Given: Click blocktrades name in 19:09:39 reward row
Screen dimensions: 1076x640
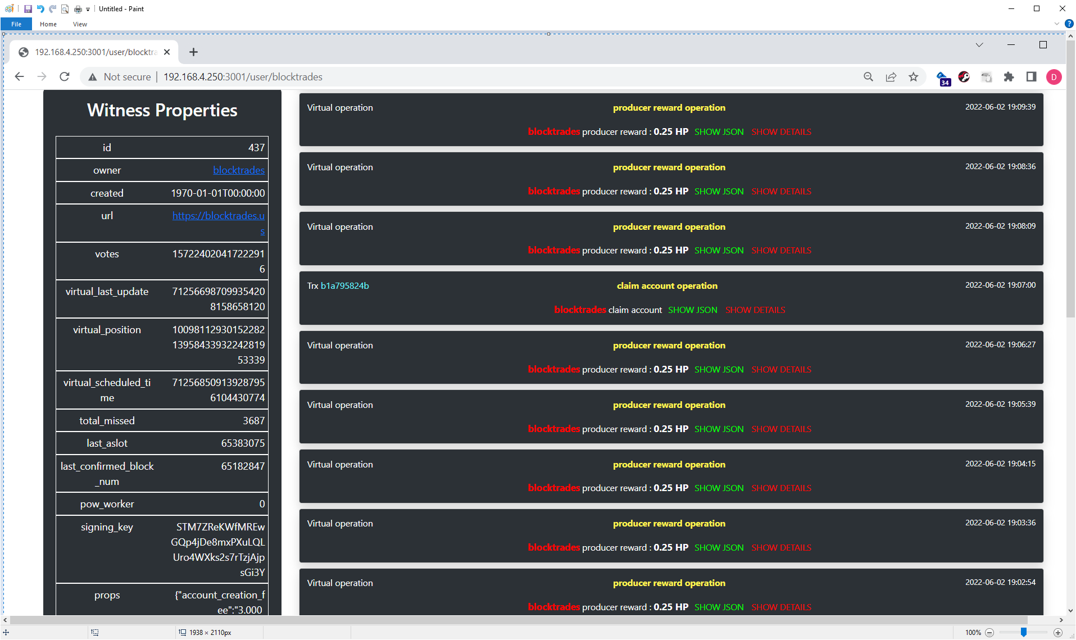Looking at the screenshot, I should coord(554,132).
